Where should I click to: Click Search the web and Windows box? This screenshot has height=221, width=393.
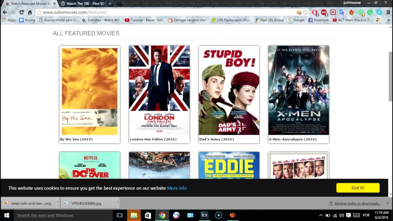click(x=63, y=215)
